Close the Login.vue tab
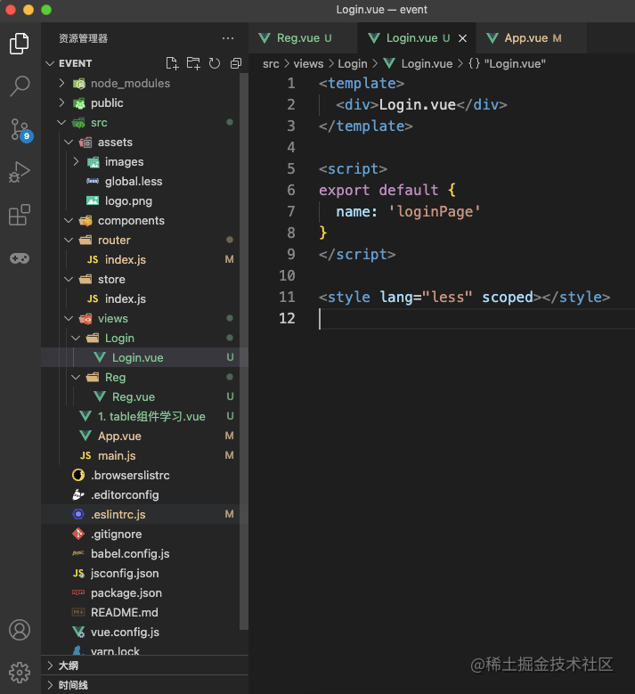This screenshot has width=635, height=694. pyautogui.click(x=462, y=38)
